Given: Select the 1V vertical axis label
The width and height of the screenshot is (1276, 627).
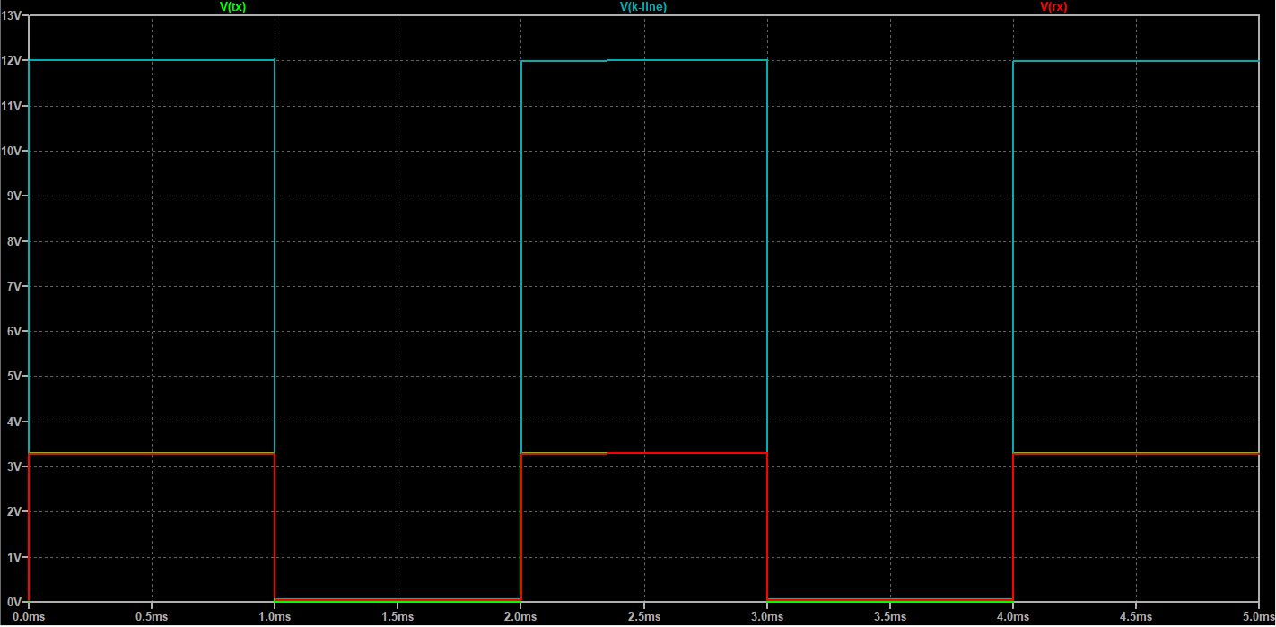Looking at the screenshot, I should point(15,557).
